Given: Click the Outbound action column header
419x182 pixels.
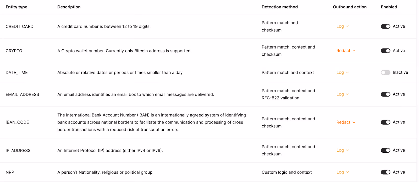Looking at the screenshot, I should tap(350, 7).
